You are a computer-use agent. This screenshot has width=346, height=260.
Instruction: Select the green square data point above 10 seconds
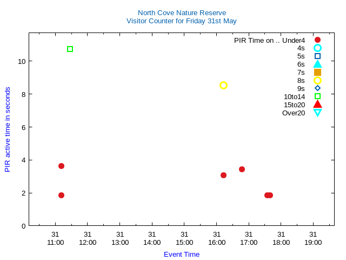[x=70, y=49]
